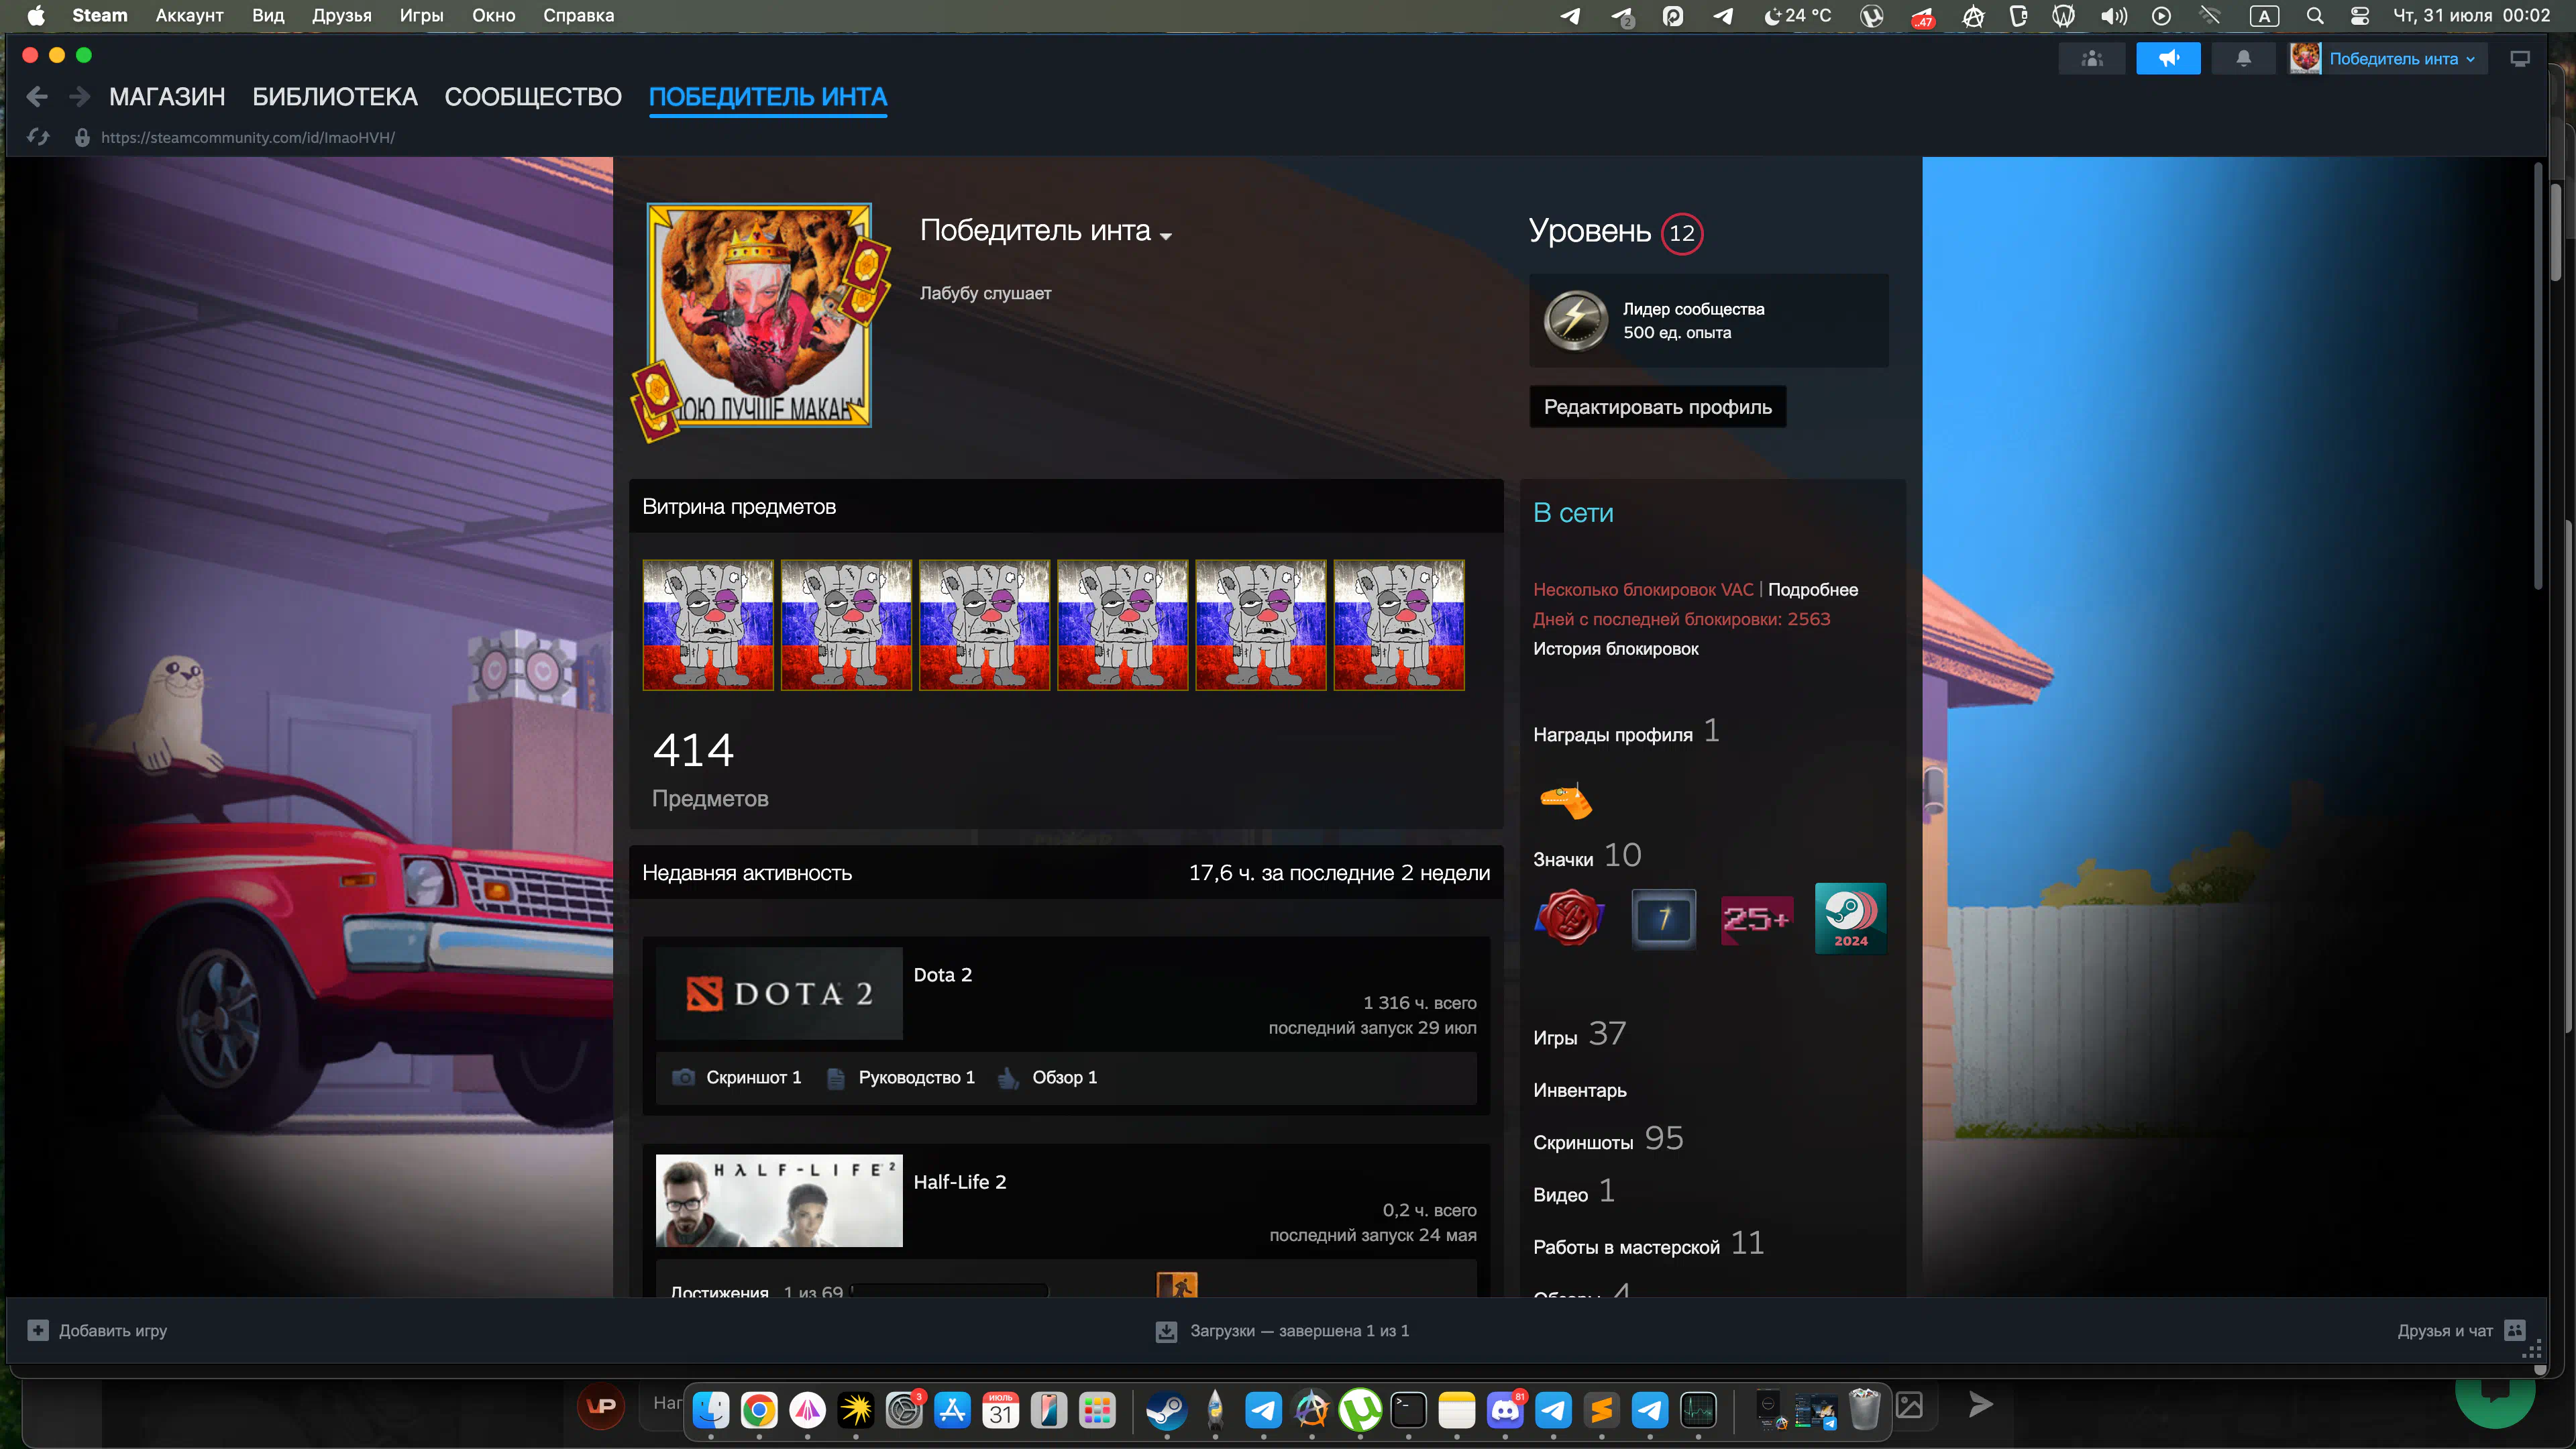The height and width of the screenshot is (1449, 2576).
Task: Open macOS Control Center in the menu bar
Action: click(2360, 16)
